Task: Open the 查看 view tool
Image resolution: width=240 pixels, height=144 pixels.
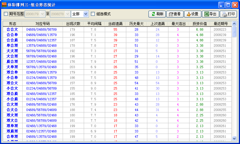Action: pos(175,14)
